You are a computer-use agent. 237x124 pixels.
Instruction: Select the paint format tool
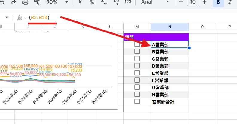tap(37, 2)
